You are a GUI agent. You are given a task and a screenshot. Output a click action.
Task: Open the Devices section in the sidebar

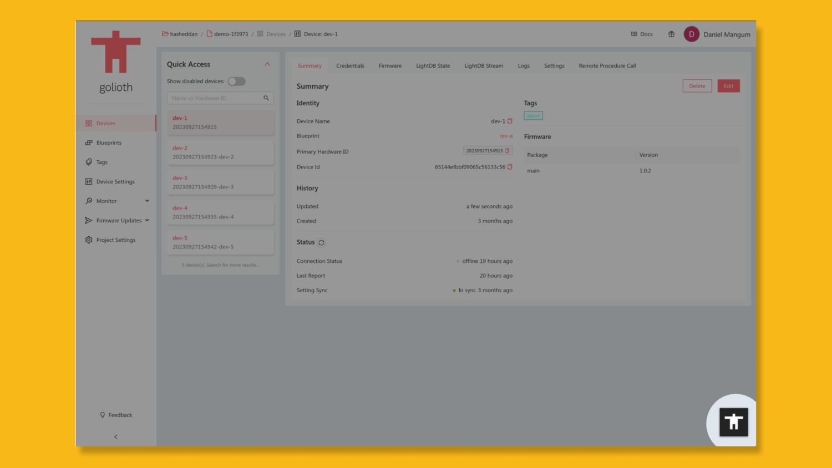pos(105,123)
